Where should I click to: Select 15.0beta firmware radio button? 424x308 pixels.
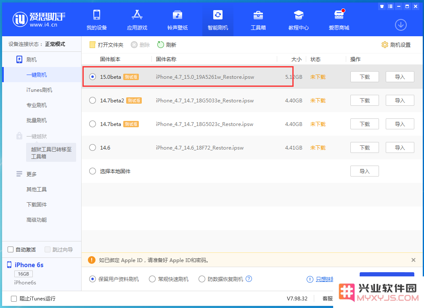click(x=93, y=77)
